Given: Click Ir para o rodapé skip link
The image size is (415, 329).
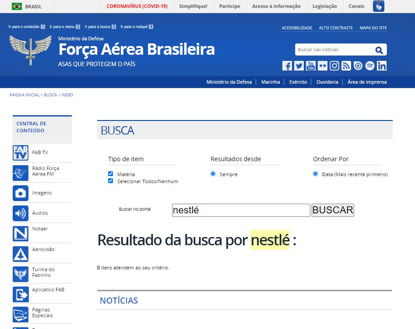Looking at the screenshot, I should (137, 27).
